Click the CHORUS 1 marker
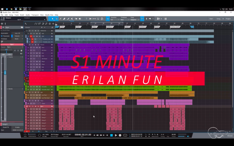Viewport: 234px width, 146px height. [110, 27]
